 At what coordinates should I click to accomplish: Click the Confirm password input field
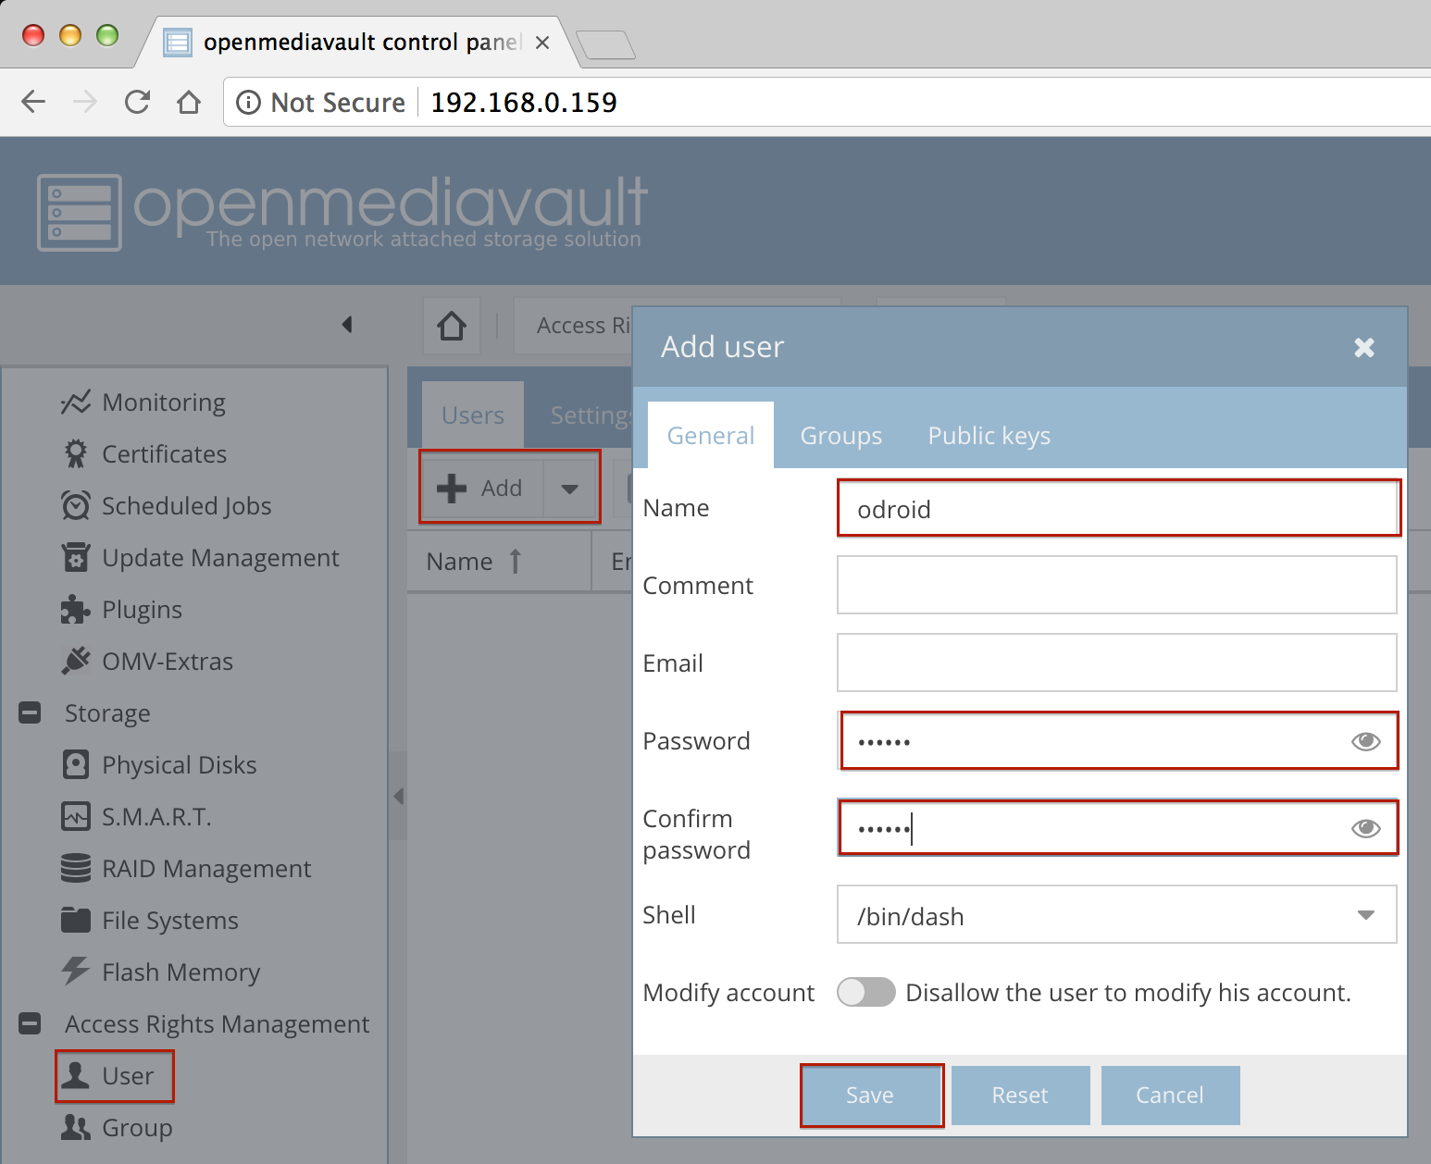tap(1117, 827)
